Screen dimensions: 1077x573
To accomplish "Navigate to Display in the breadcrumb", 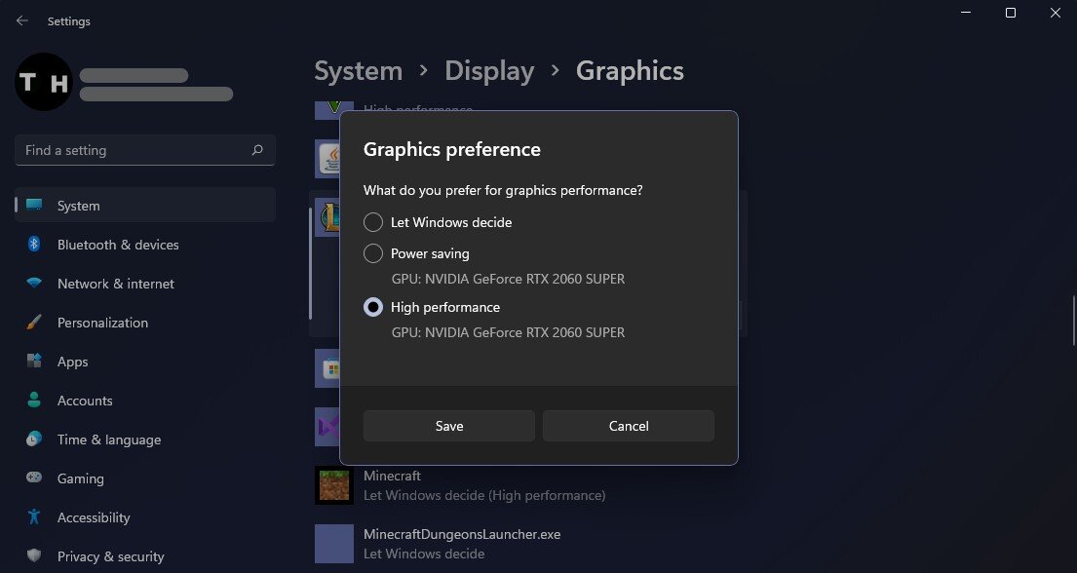I will pos(489,71).
